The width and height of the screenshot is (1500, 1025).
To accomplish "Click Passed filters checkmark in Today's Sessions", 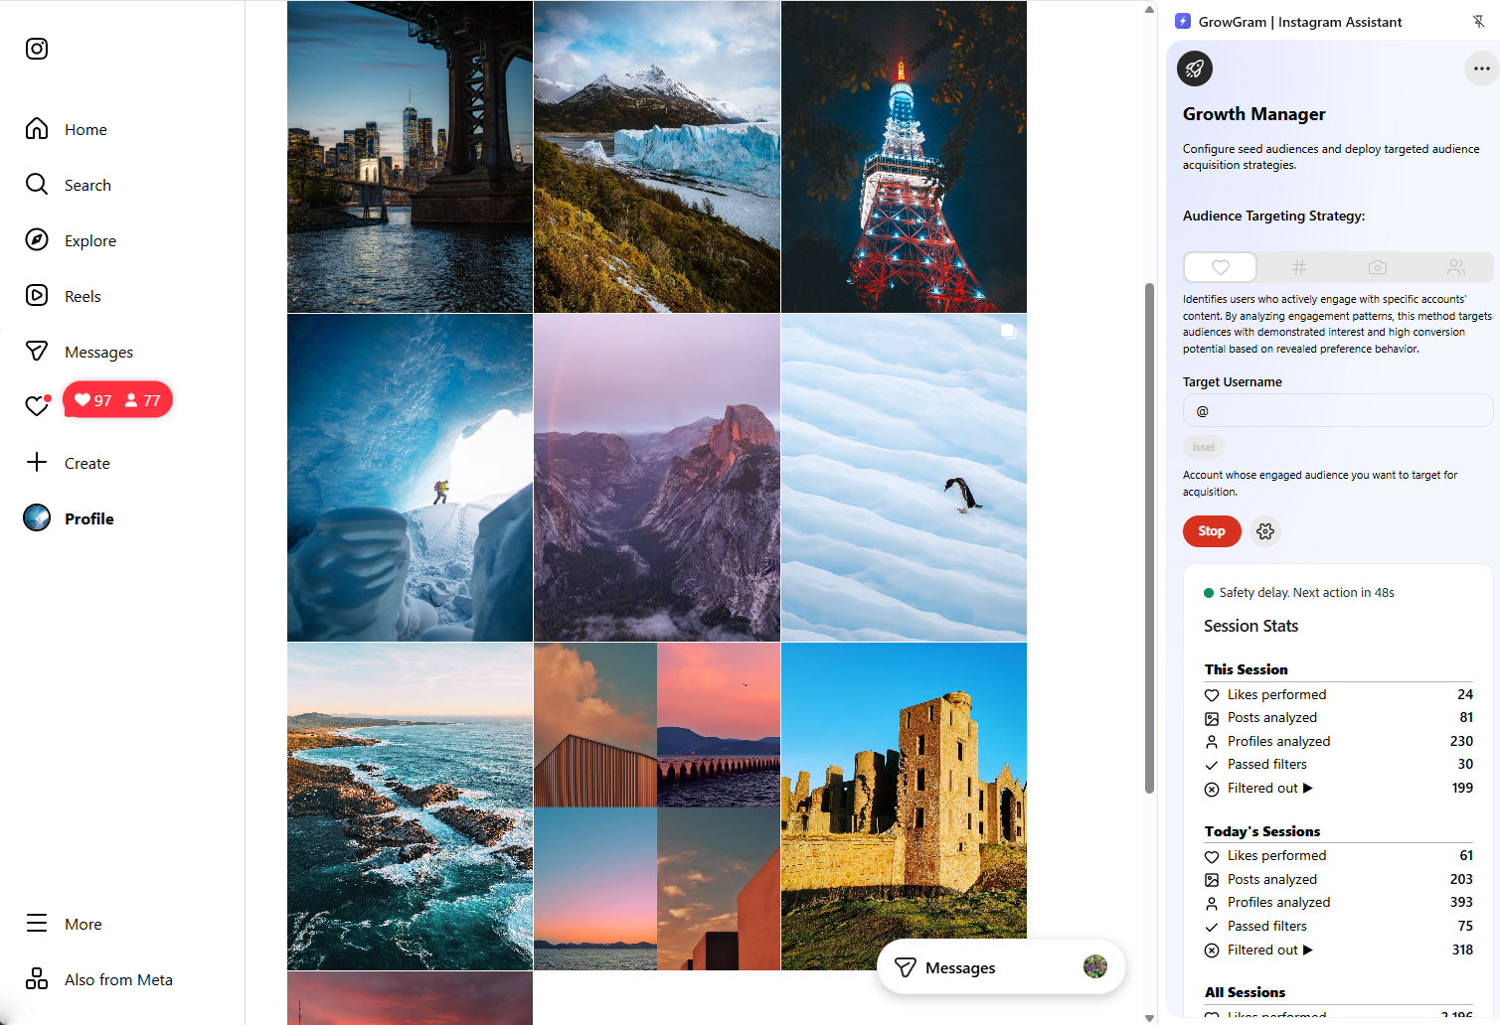I will coord(1212,927).
